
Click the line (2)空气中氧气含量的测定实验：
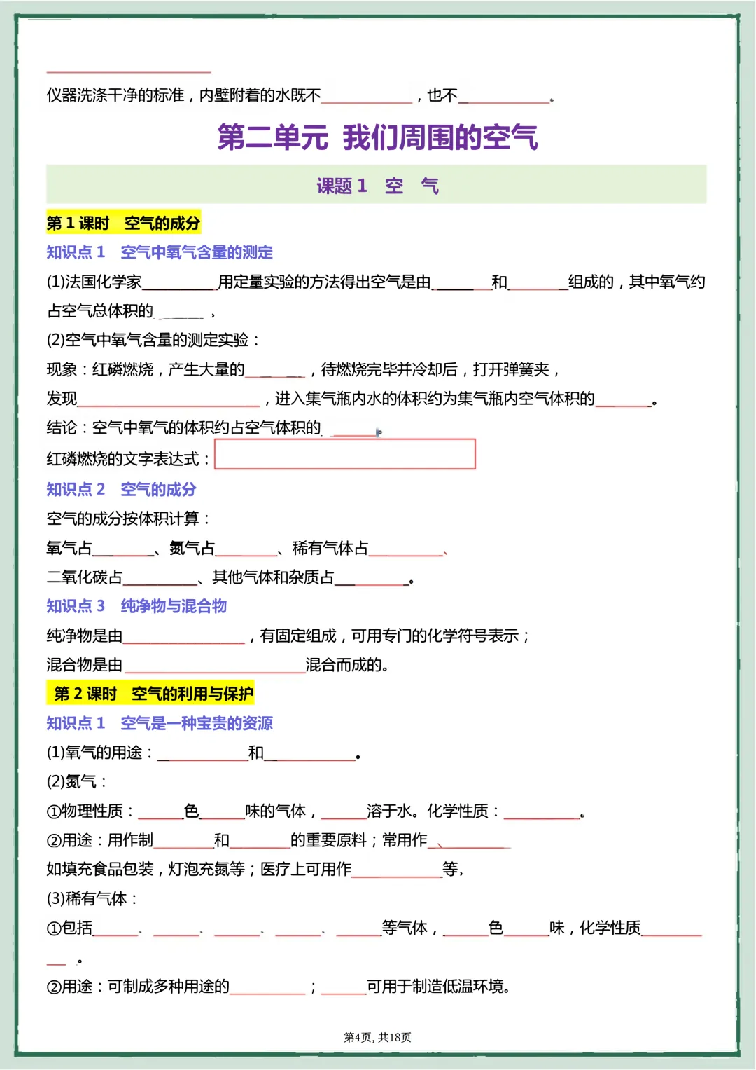pos(154,340)
